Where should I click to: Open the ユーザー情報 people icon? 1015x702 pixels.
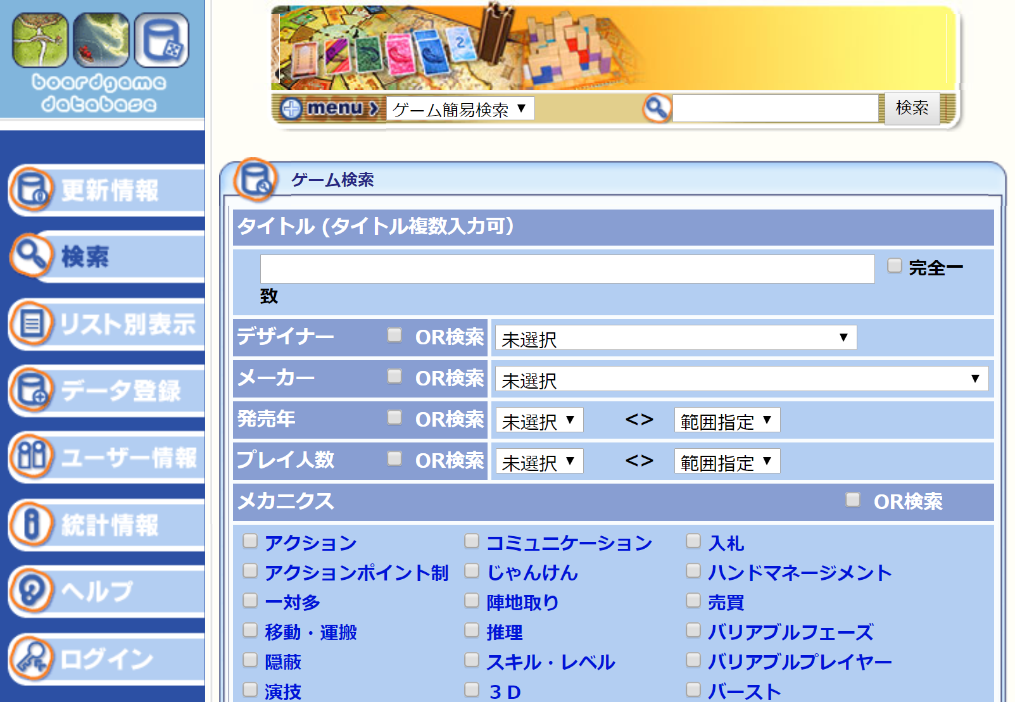pyautogui.click(x=30, y=456)
